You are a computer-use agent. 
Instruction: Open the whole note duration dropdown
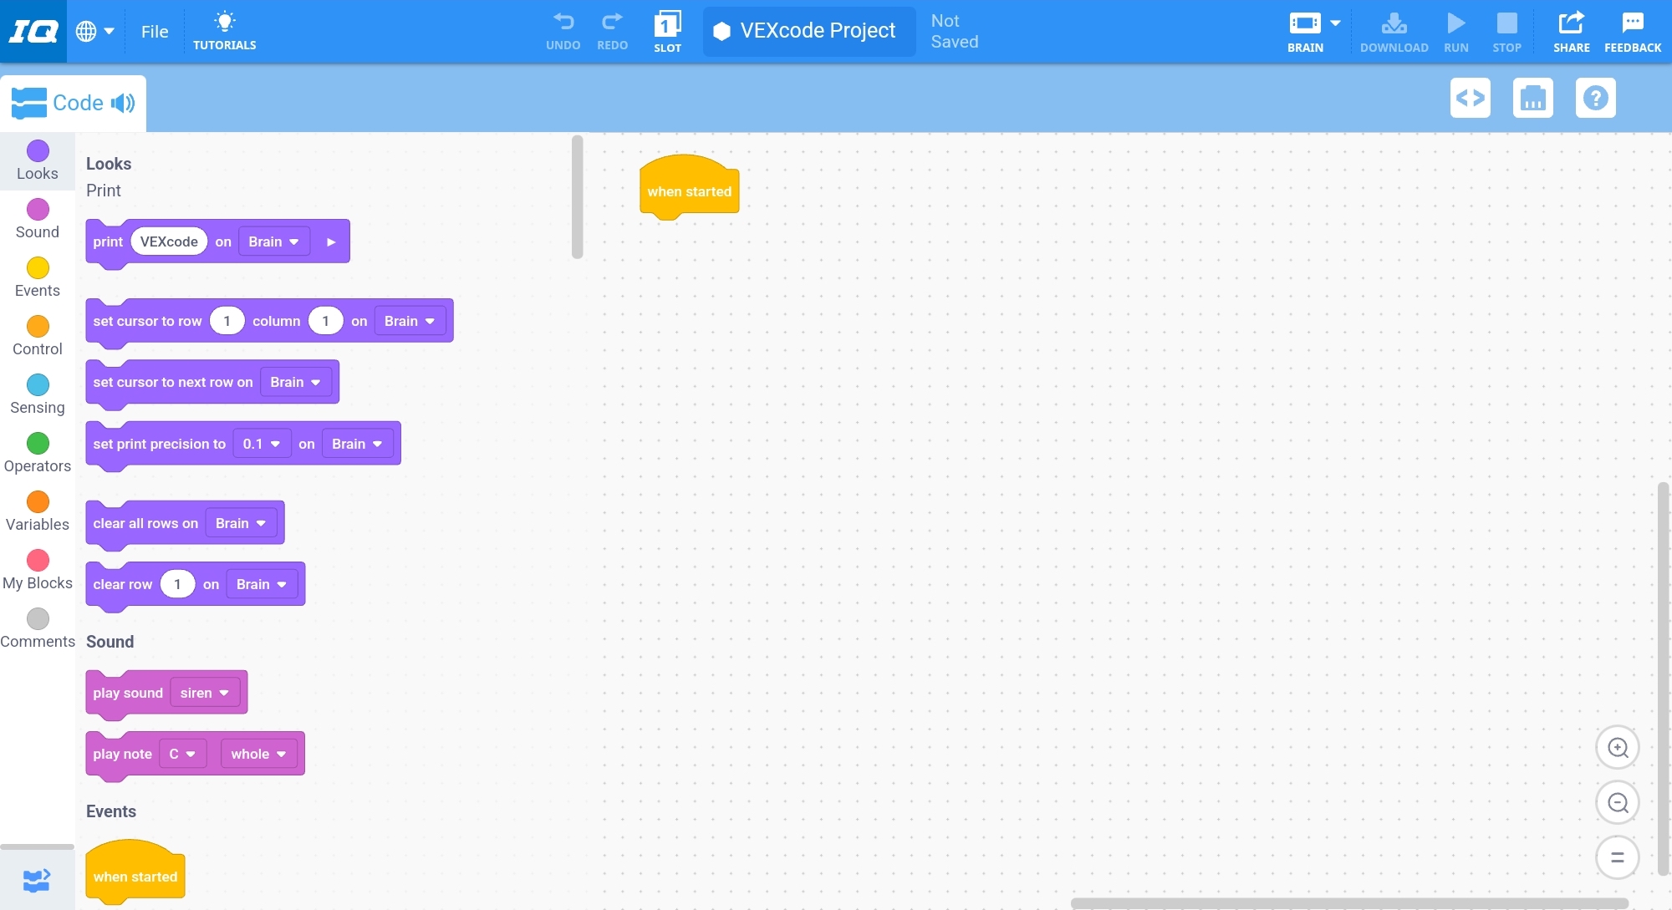pyautogui.click(x=257, y=753)
